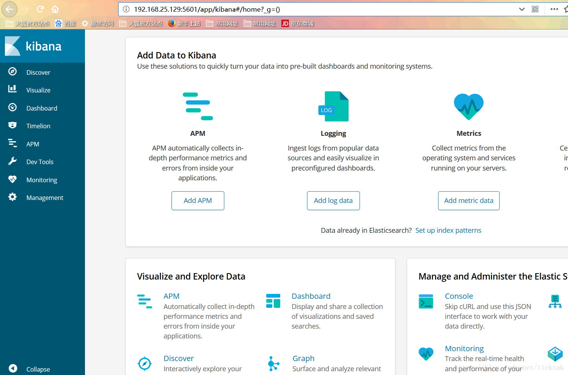Open 新手上路 bookmark in bookmarks bar

(184, 23)
